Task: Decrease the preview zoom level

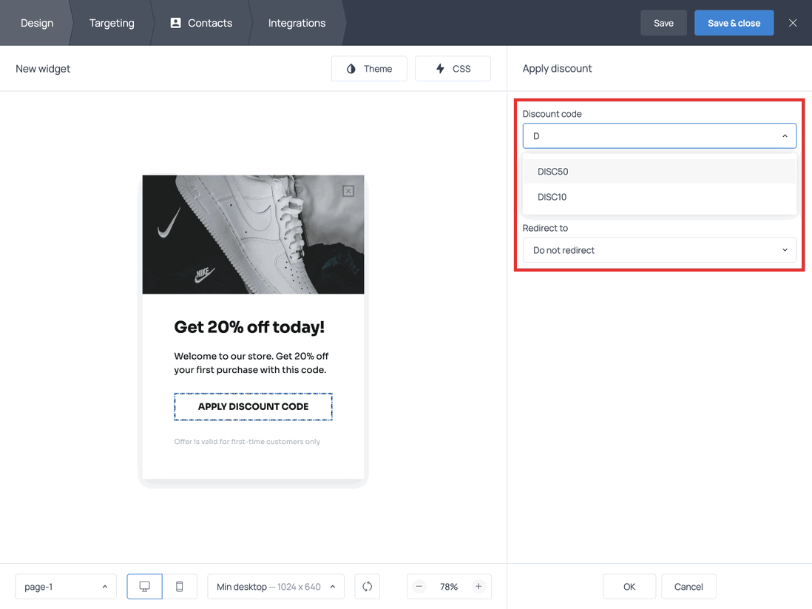Action: coord(419,586)
